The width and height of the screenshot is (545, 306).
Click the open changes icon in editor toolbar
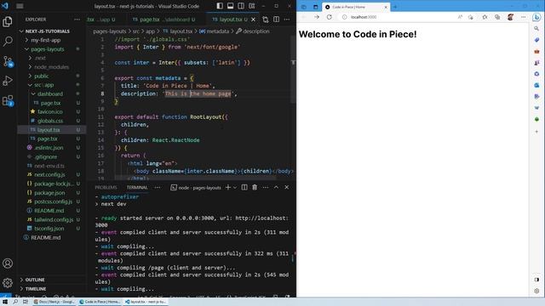(x=266, y=20)
